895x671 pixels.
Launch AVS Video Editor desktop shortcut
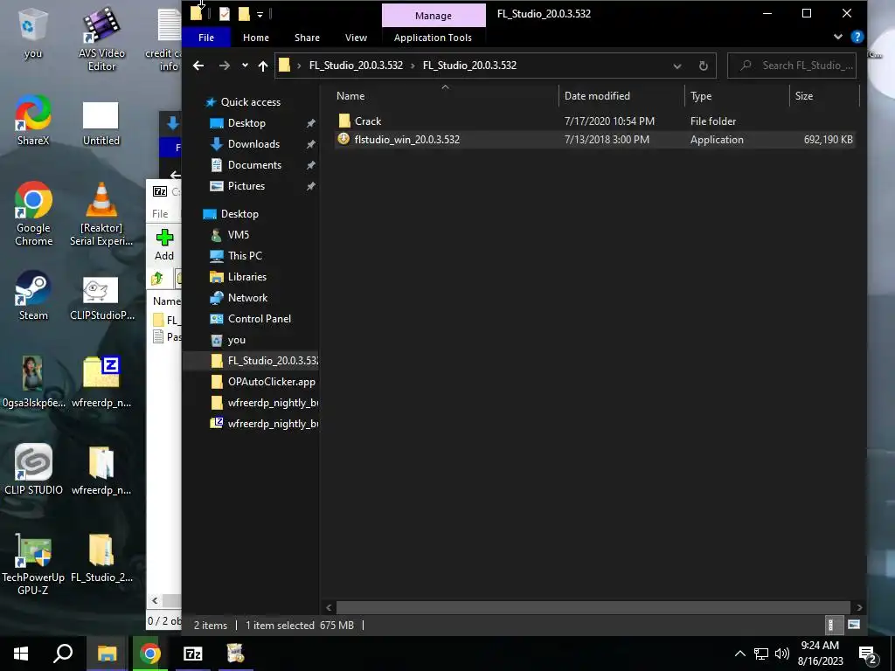click(x=101, y=38)
